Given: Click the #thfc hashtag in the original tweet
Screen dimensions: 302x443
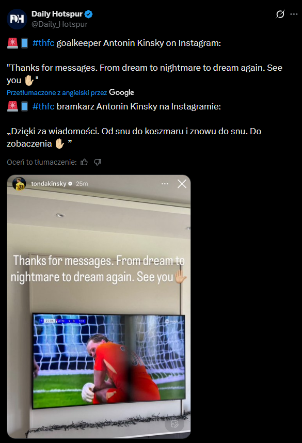Looking at the screenshot, I should 43,43.
